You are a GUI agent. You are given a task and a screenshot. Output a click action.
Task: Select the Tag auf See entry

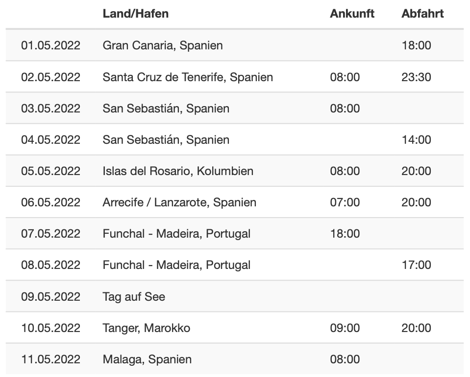(x=134, y=297)
